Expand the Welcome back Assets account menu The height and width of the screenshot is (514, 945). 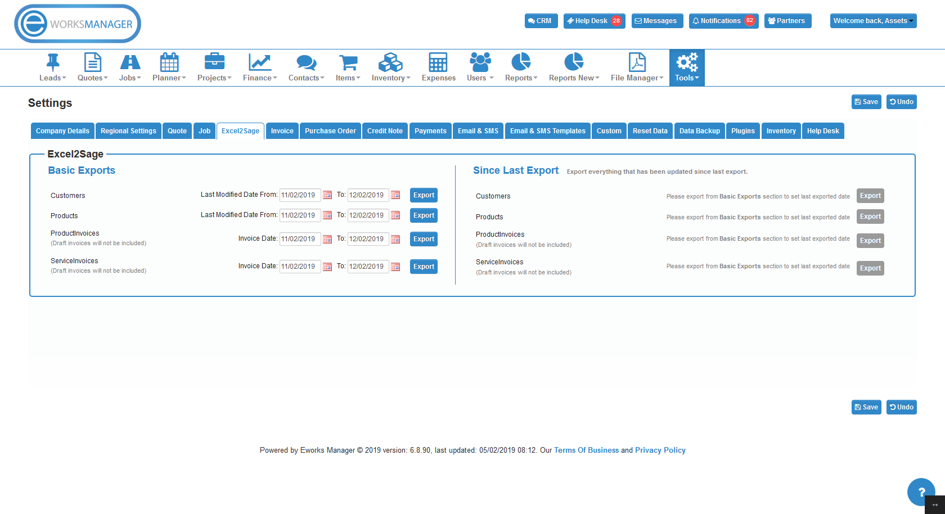click(x=873, y=20)
